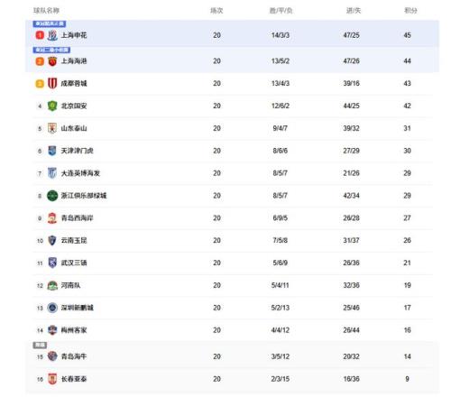Click the blue qualification badge above Shanghai Shenhua
This screenshot has height=397, width=451.
(50, 23)
